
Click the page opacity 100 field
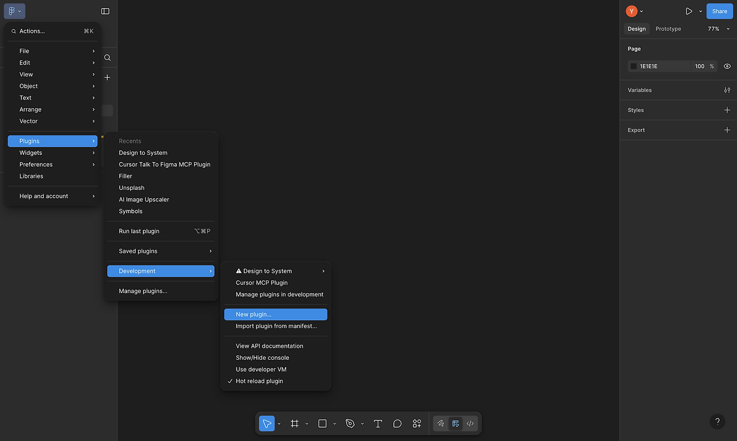pos(700,66)
